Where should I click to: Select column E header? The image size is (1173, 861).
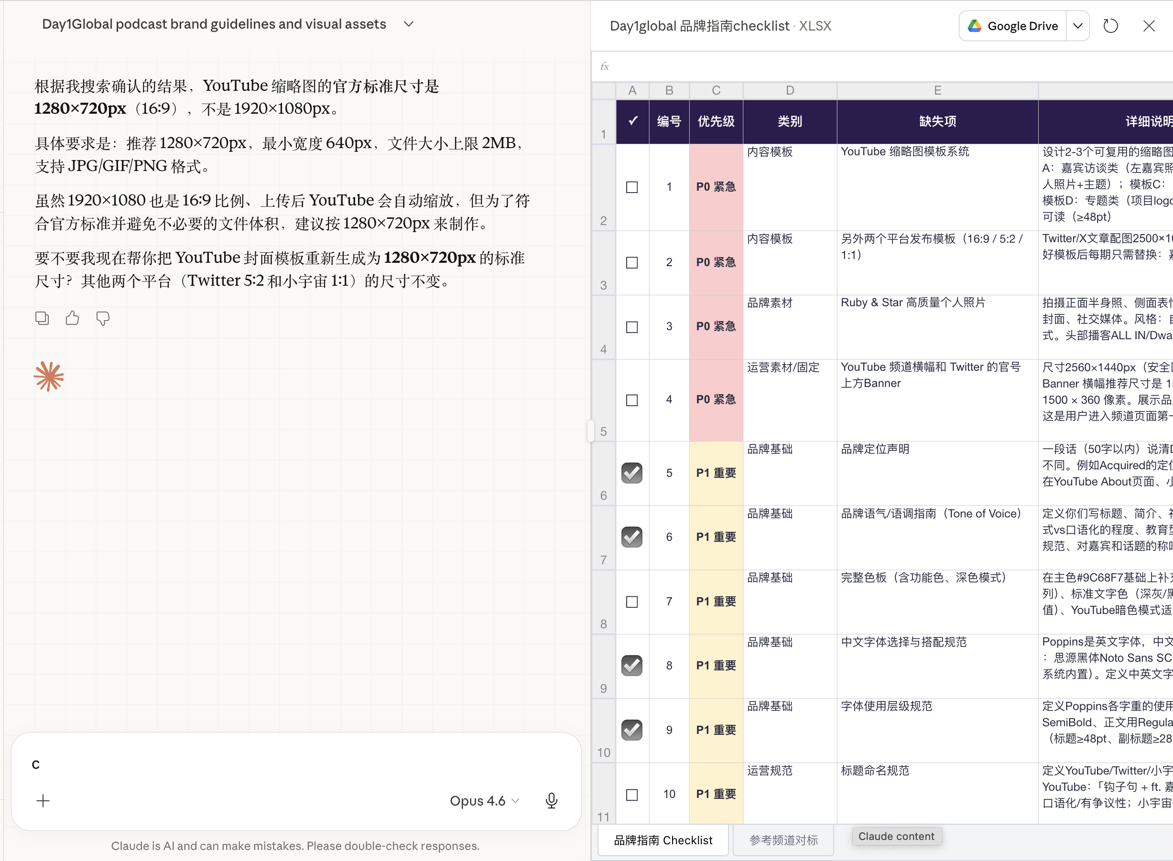pos(937,91)
